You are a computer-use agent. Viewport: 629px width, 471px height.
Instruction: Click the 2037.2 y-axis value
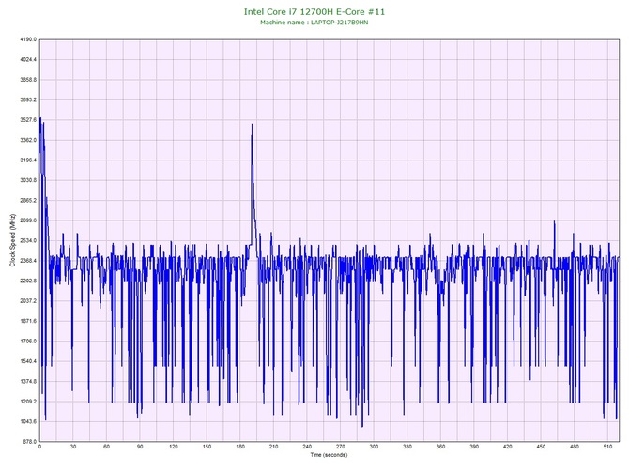pos(28,301)
